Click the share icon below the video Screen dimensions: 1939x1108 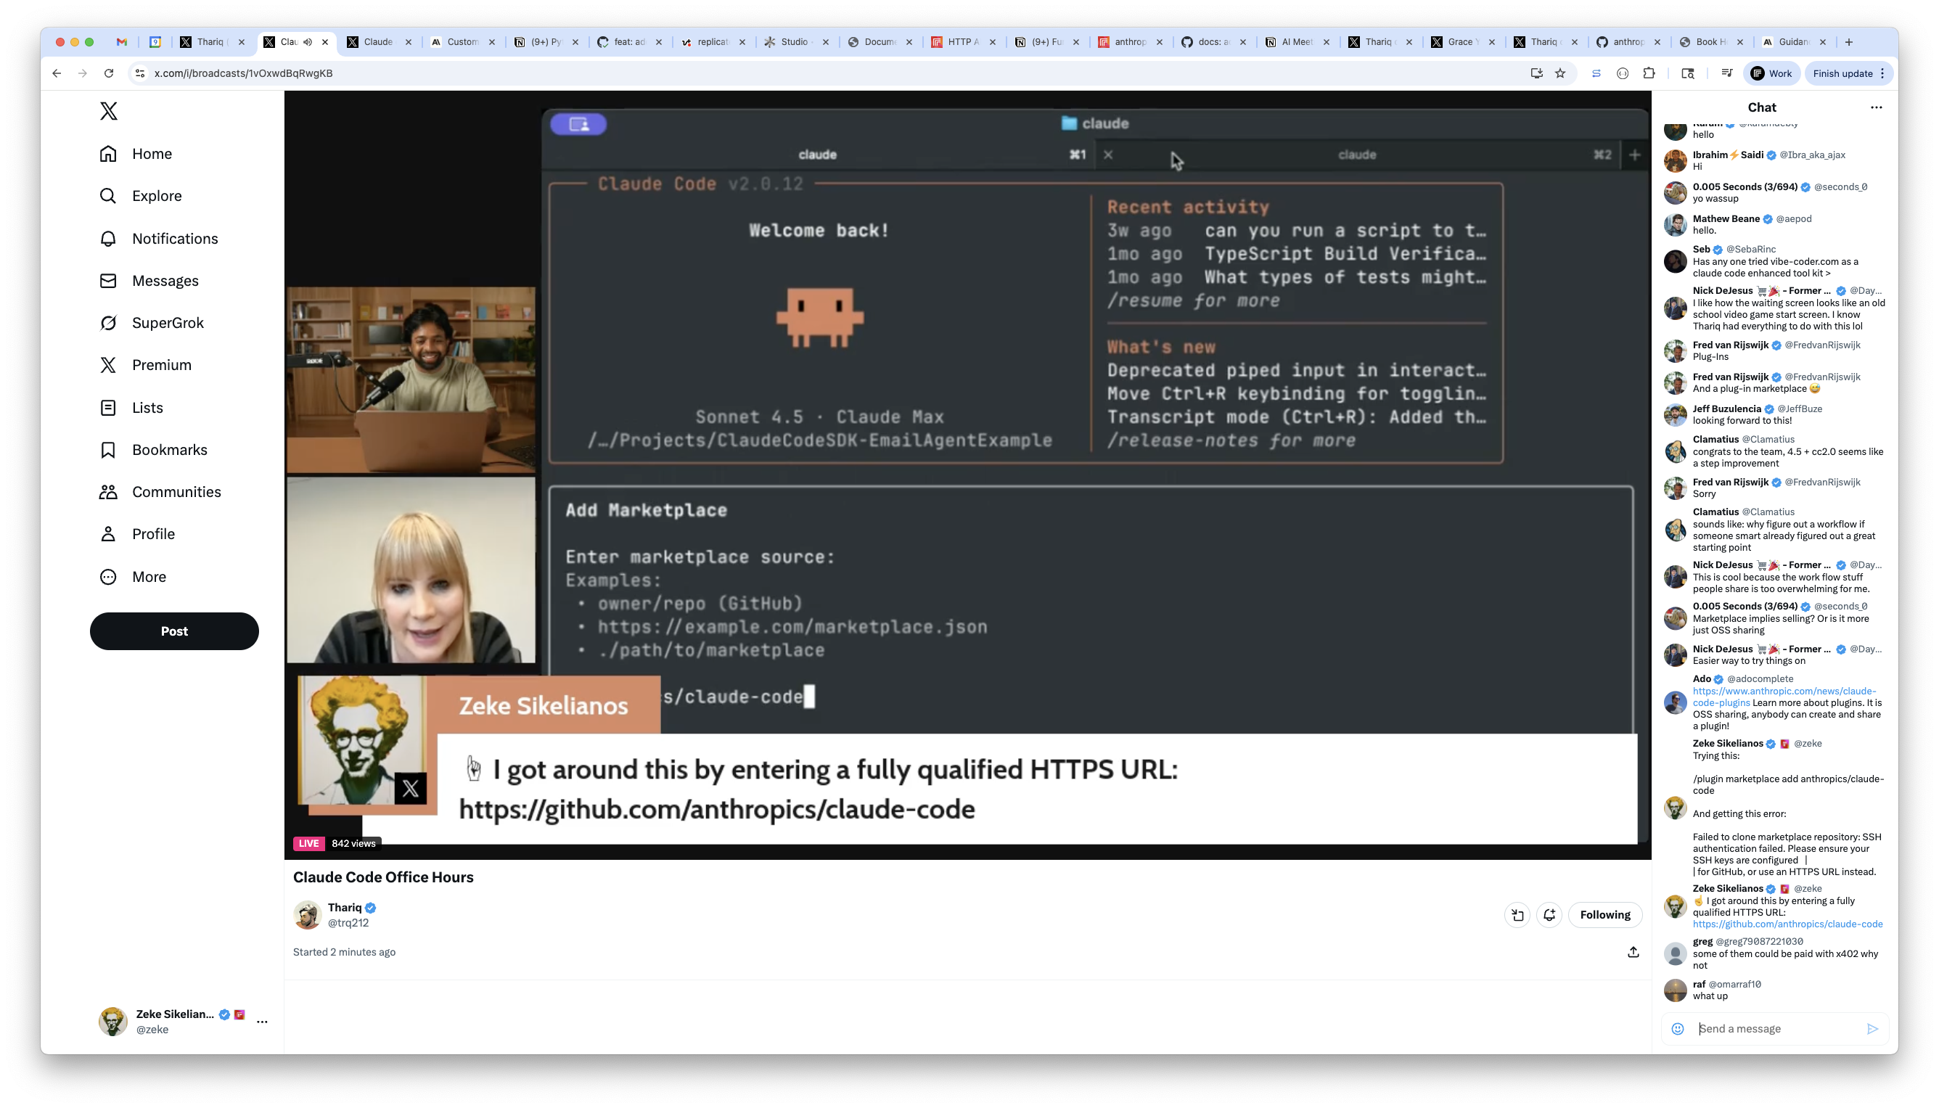point(1633,952)
